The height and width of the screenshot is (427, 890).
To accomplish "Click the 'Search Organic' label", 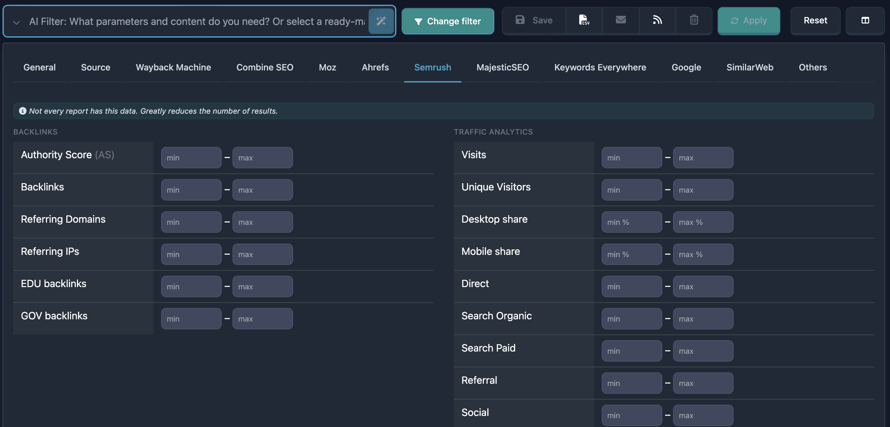I will coord(496,316).
